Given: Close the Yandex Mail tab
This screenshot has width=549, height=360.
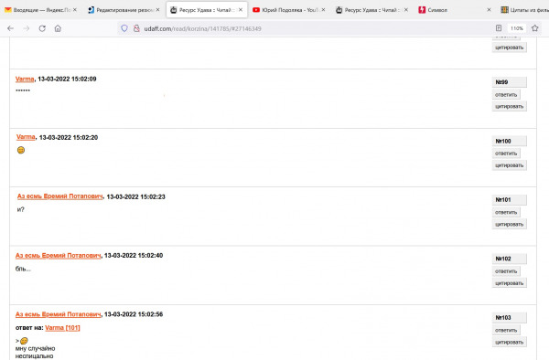Looking at the screenshot, I should (x=75, y=10).
